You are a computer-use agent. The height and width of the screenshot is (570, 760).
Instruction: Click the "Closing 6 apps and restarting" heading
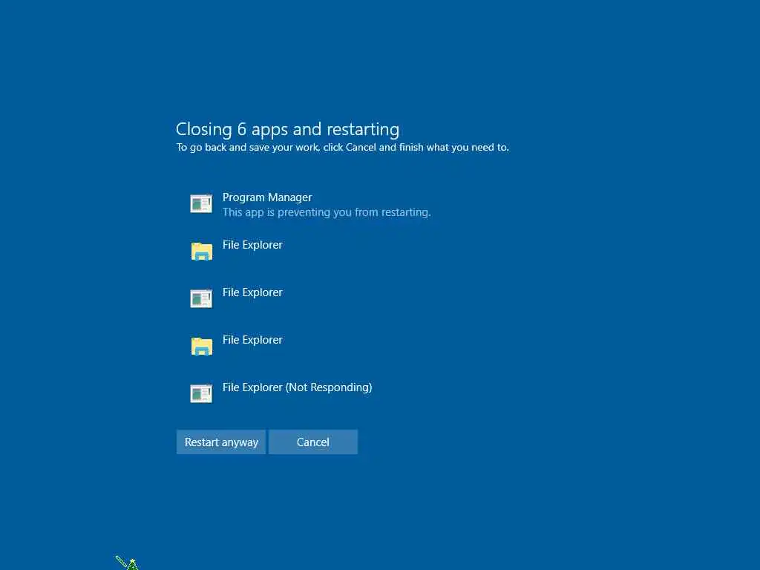click(287, 129)
